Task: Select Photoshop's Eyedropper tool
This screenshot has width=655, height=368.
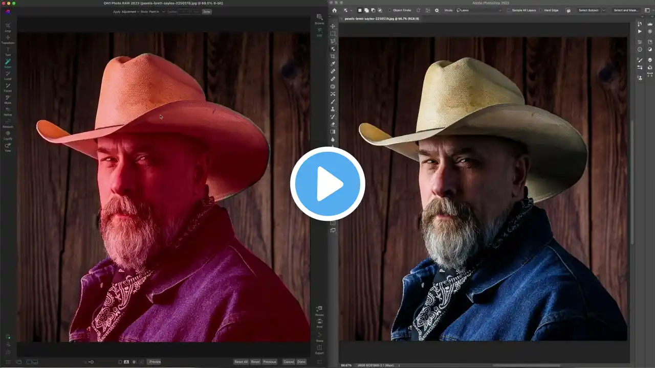Action: pyautogui.click(x=333, y=64)
